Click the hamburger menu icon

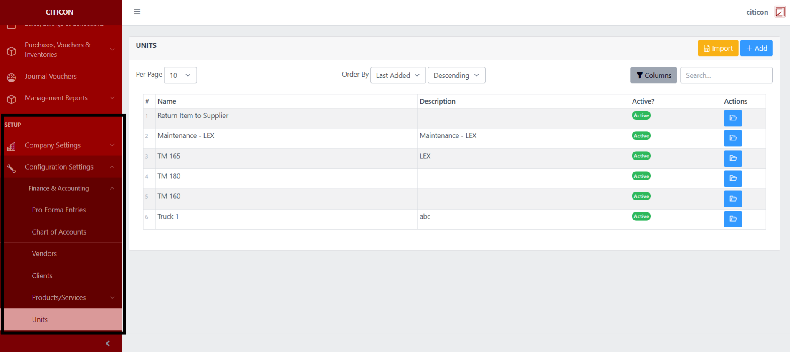pos(137,12)
